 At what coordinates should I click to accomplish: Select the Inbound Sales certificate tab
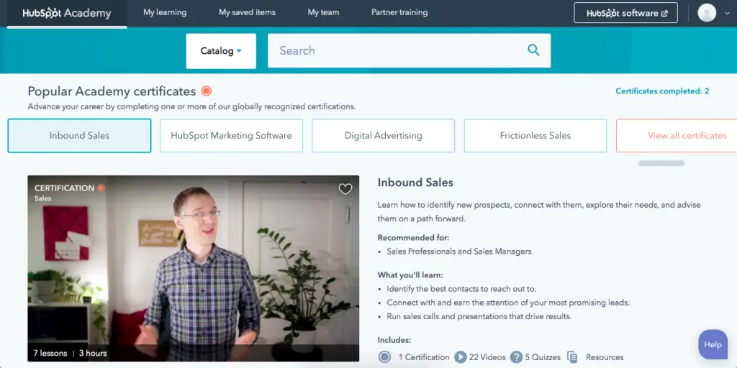point(79,136)
